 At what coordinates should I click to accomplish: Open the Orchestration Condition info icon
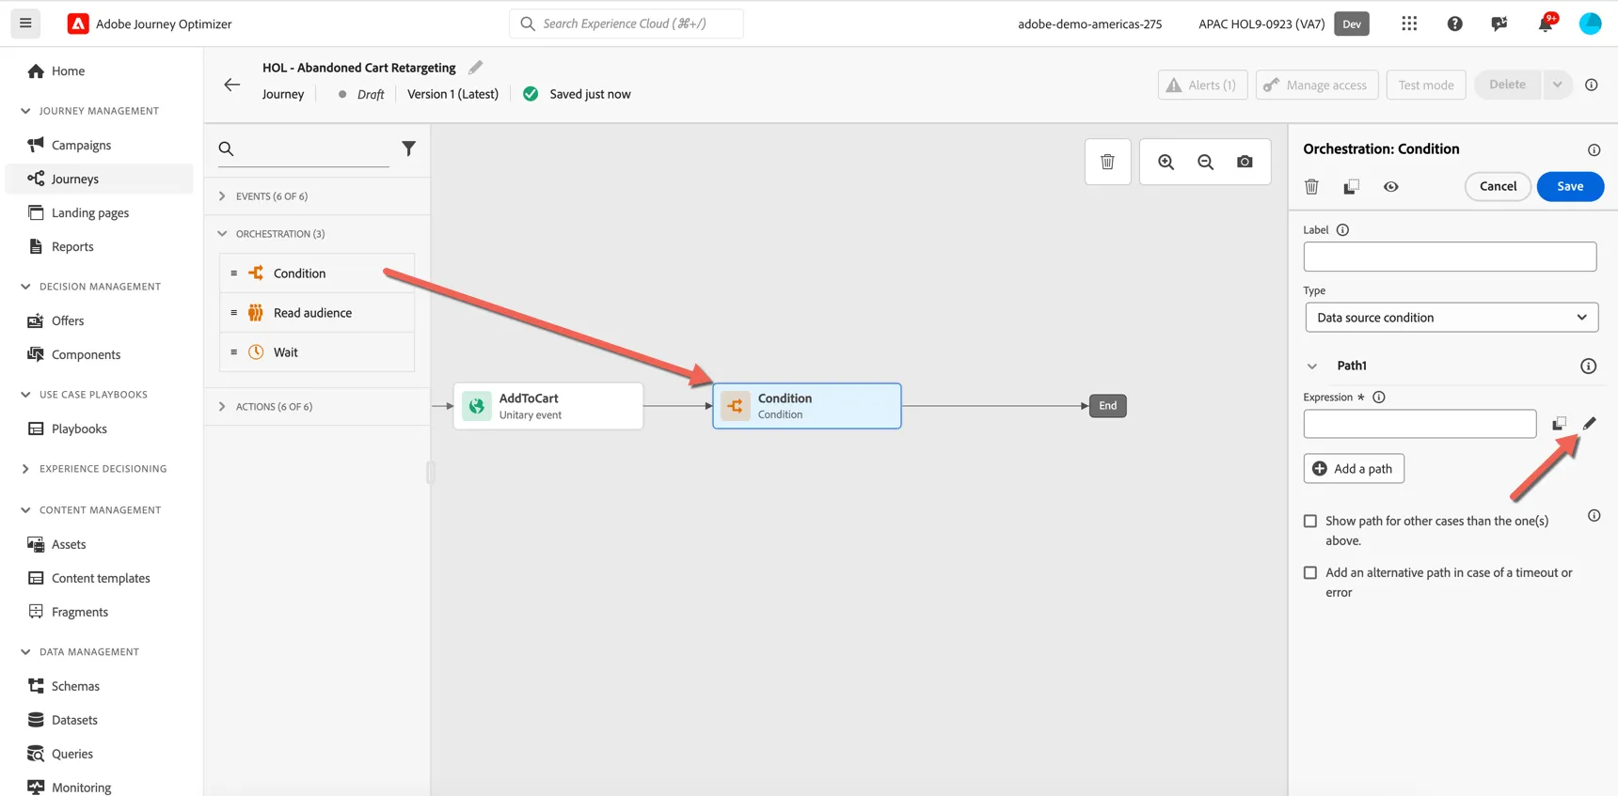tap(1594, 150)
